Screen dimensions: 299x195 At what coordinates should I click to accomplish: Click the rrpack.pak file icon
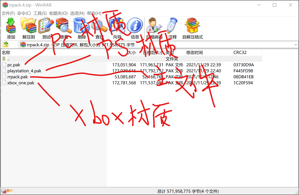4,77
